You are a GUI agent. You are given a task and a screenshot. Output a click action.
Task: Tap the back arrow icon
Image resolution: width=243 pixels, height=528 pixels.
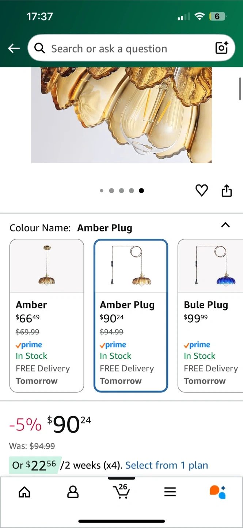(x=14, y=48)
